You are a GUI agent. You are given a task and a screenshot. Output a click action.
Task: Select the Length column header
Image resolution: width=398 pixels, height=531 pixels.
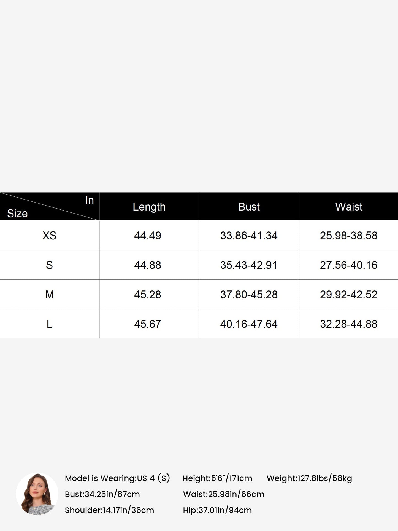(149, 207)
